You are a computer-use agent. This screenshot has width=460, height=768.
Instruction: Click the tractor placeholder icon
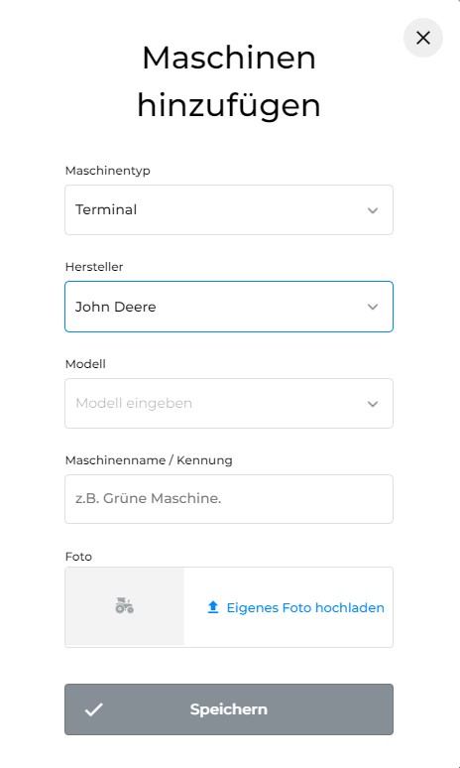[124, 606]
